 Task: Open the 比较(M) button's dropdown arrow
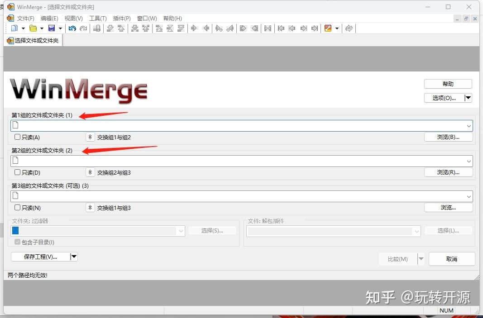(421, 259)
